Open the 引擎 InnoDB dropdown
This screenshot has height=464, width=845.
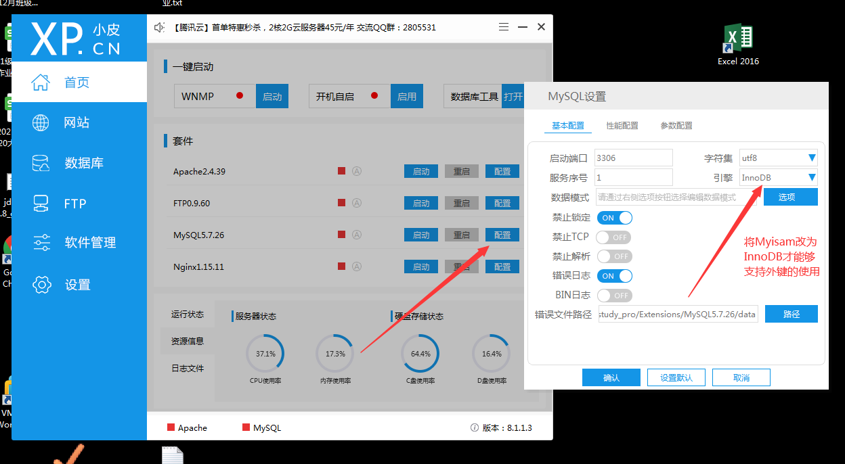pos(778,178)
